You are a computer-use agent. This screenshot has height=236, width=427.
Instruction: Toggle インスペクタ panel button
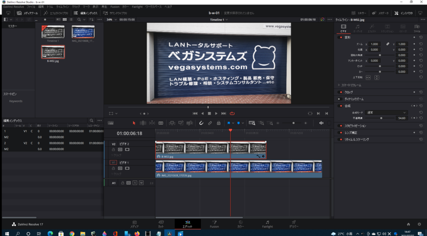(403, 13)
